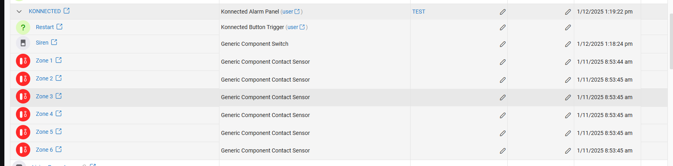The image size is (673, 166).
Task: Click Zone 6 red contact sensor icon
Action: pos(23,150)
